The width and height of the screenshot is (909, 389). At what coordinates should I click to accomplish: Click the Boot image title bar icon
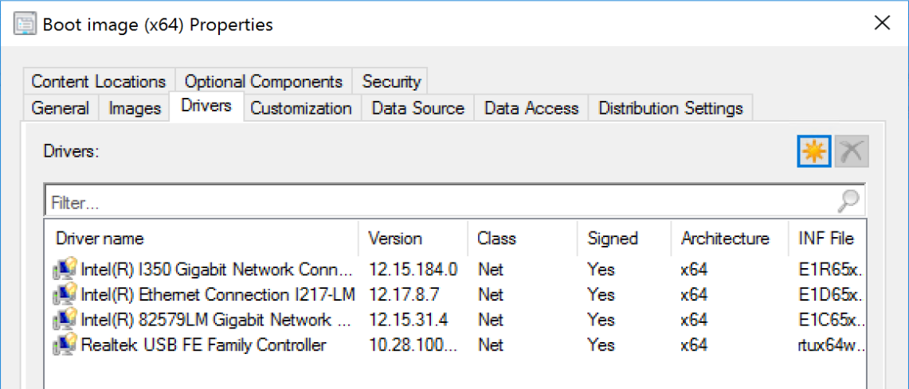25,24
